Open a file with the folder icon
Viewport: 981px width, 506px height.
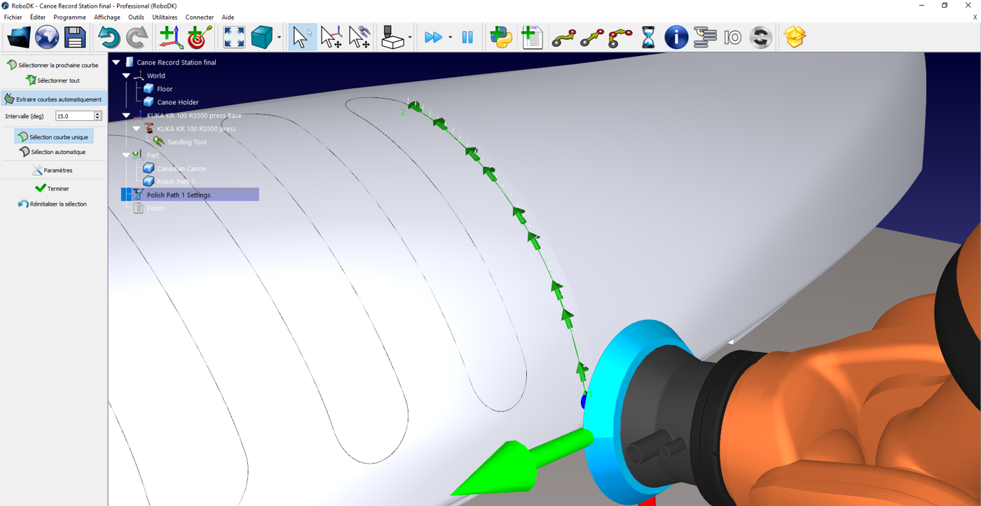point(19,37)
